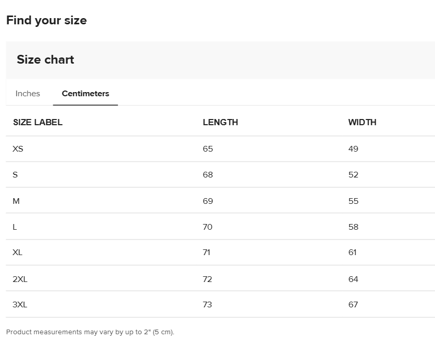
Task: Click width value 64 for 2XL
Action: [x=353, y=279]
